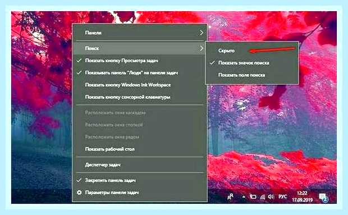This screenshot has height=215, width=348.
Task: Expand the Поиск submenu
Action: [x=140, y=48]
